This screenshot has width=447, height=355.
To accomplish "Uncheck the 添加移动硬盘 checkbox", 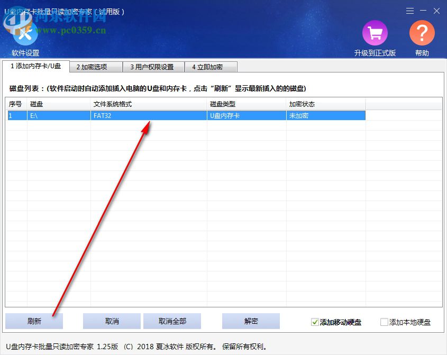I will (314, 321).
